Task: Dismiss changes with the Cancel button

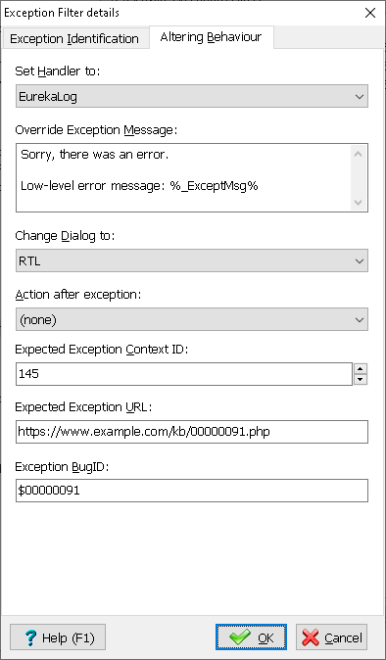Action: pos(332,637)
